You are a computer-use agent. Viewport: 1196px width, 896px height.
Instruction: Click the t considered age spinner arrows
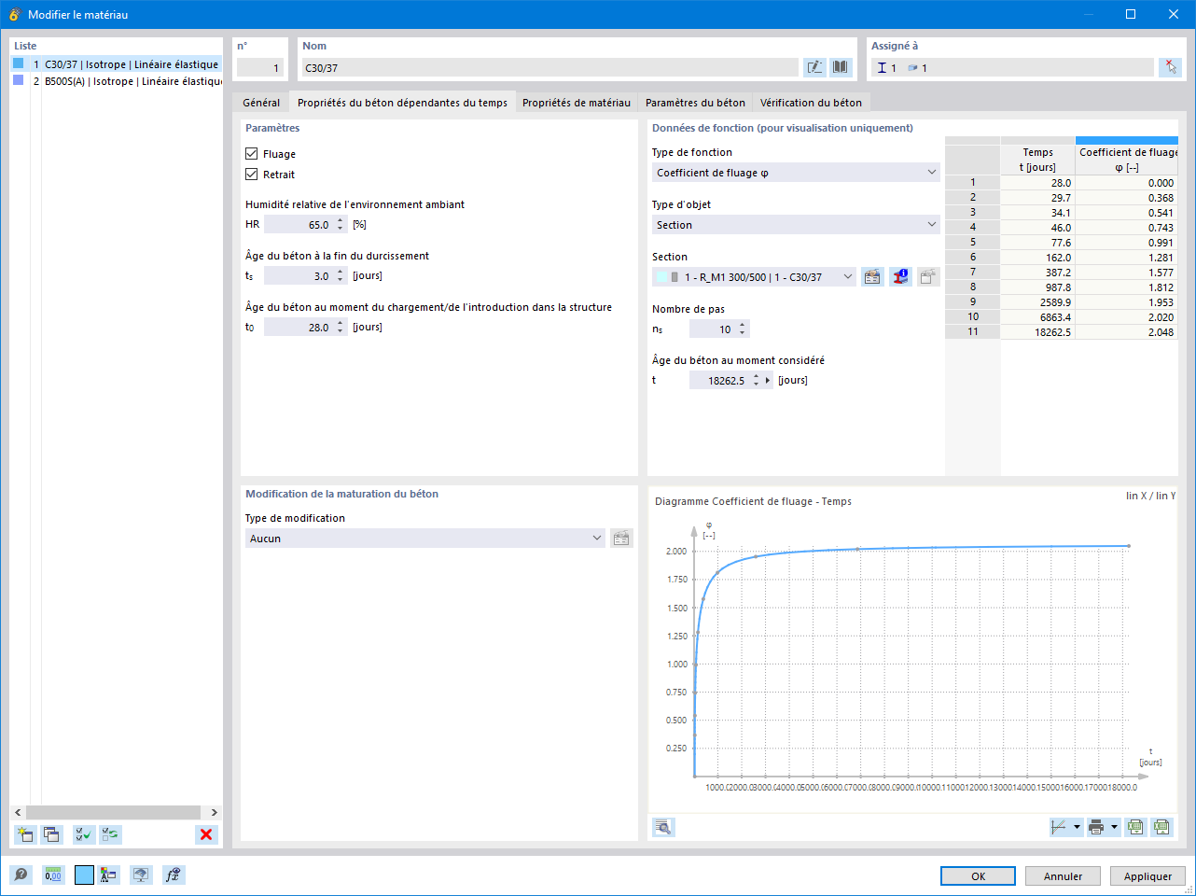[757, 381]
